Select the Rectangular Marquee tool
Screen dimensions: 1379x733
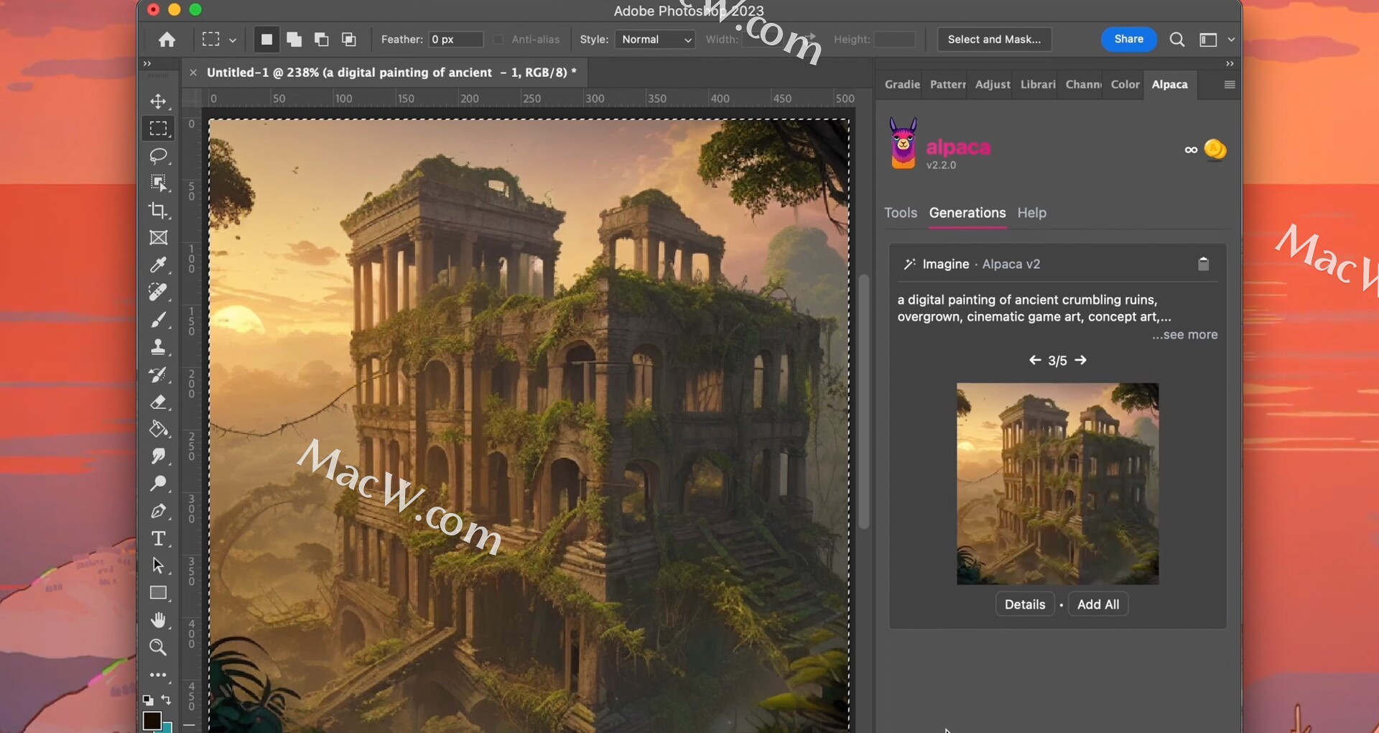[x=158, y=129]
